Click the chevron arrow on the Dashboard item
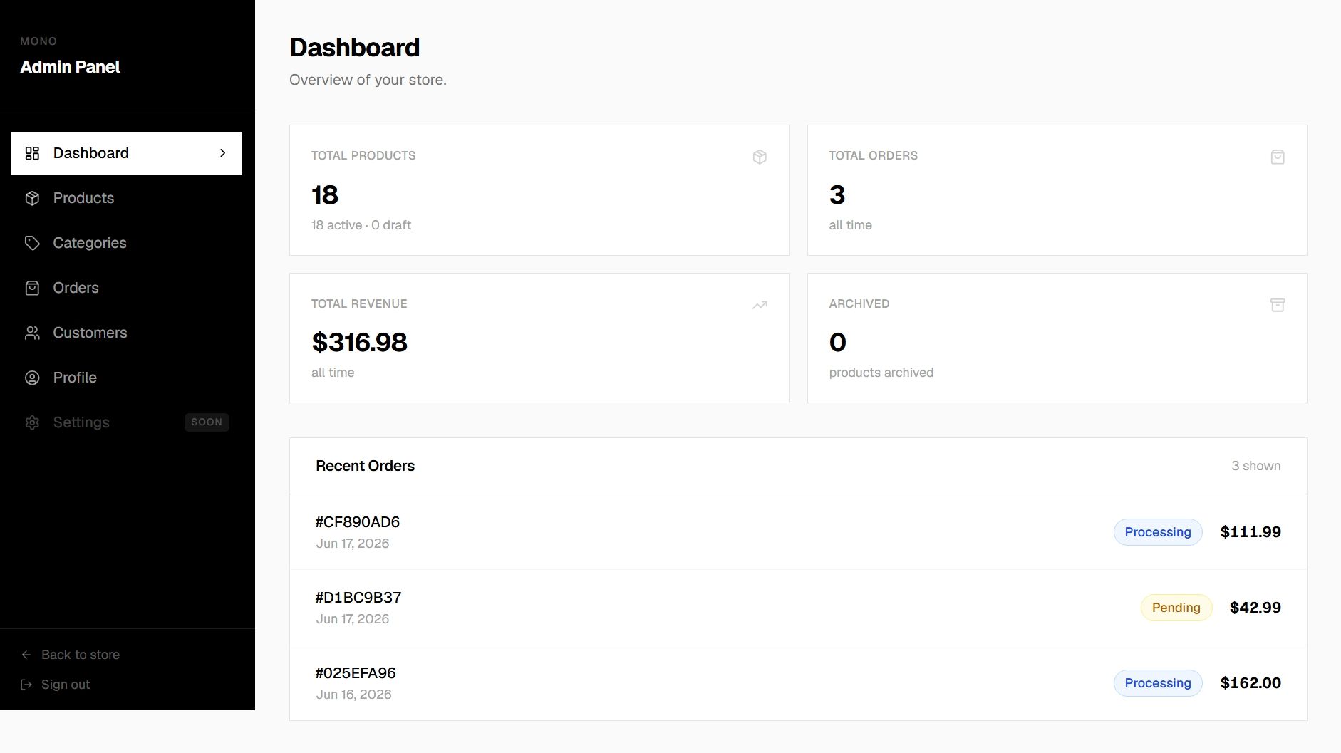The height and width of the screenshot is (753, 1341). click(x=223, y=153)
